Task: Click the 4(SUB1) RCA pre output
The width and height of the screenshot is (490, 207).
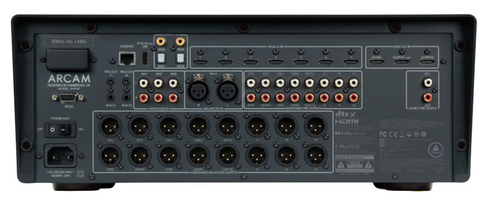Action: (265, 98)
